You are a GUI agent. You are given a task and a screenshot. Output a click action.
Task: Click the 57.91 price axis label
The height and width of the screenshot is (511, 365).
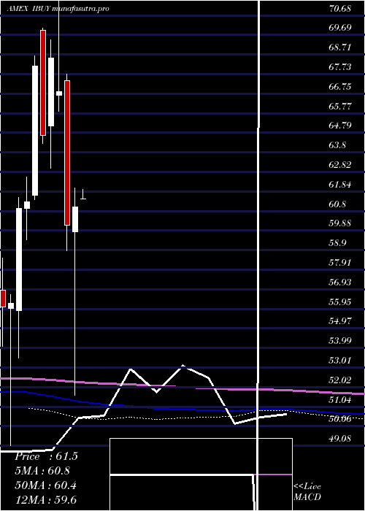point(340,263)
